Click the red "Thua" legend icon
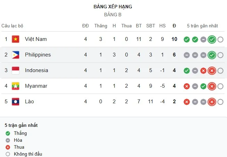 click(x=8, y=147)
